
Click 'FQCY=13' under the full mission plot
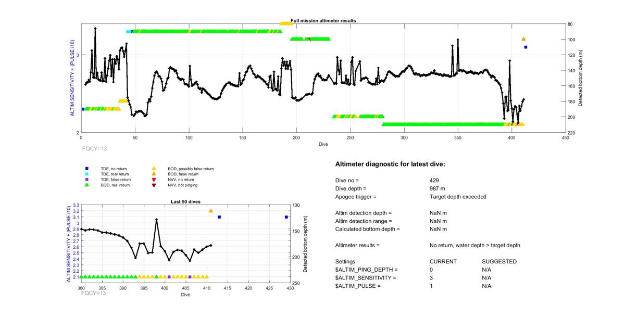tap(94, 148)
